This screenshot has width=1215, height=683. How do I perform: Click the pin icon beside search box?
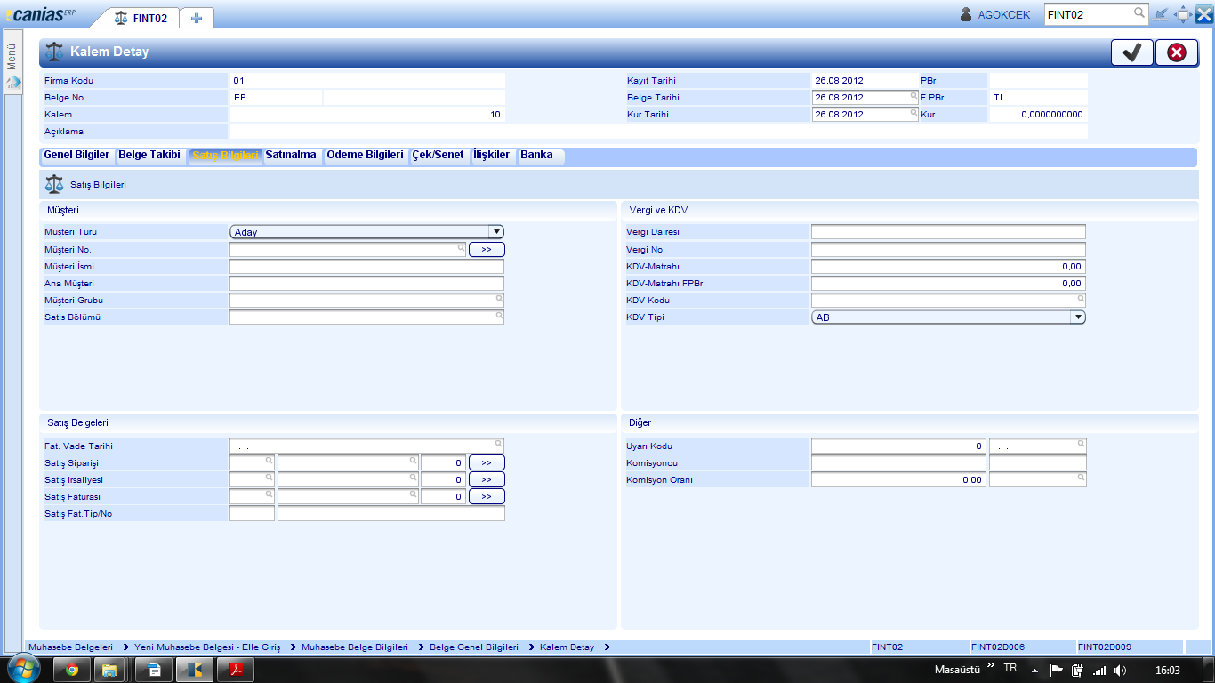pyautogui.click(x=1162, y=14)
